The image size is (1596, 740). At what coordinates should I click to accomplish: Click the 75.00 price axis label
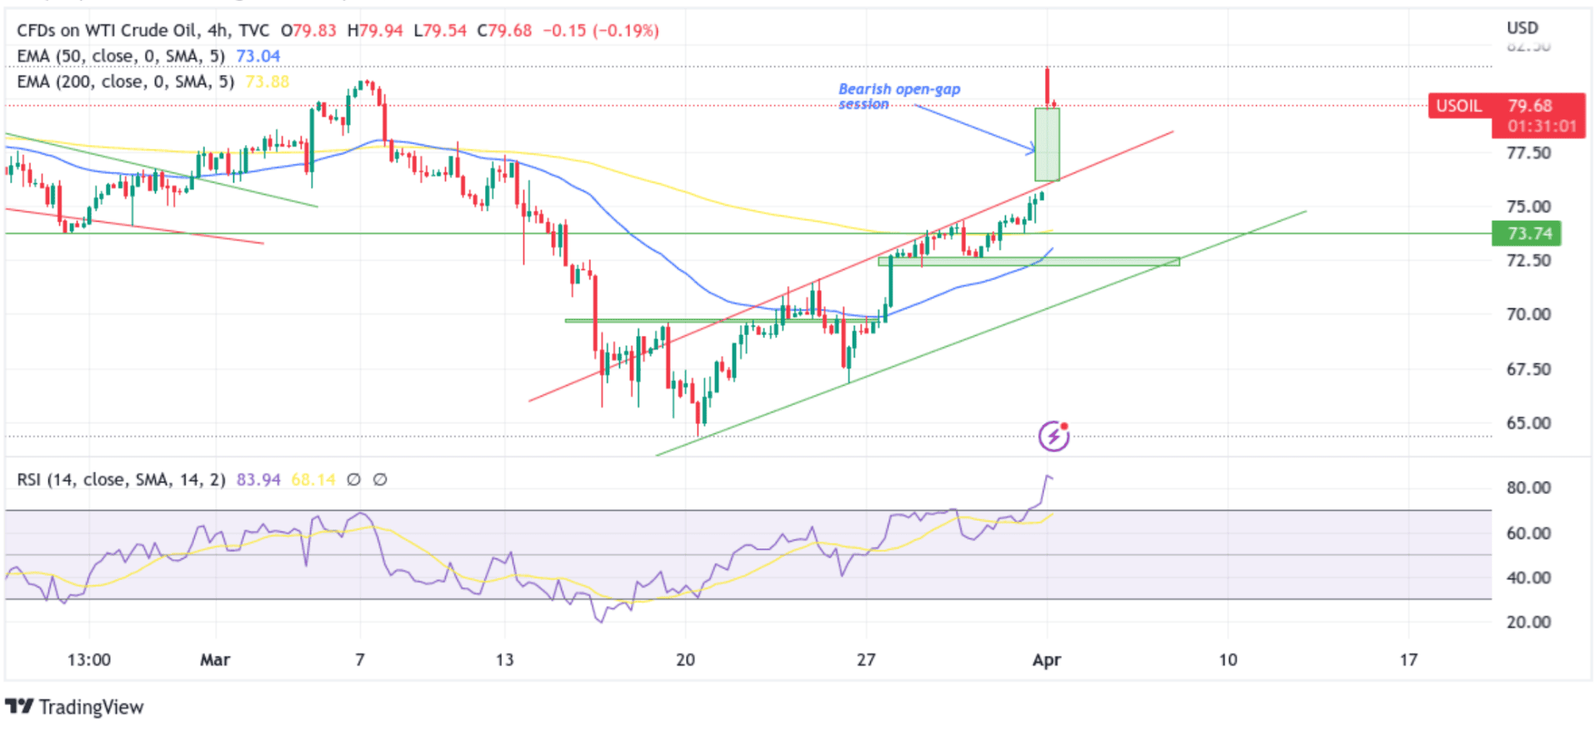(x=1528, y=207)
